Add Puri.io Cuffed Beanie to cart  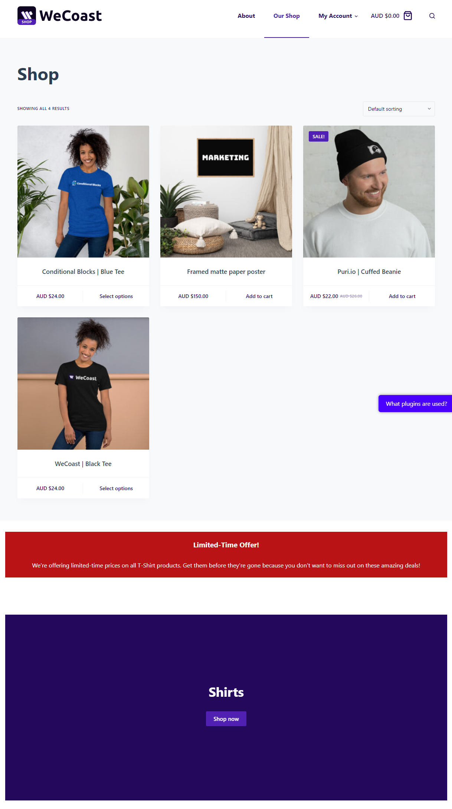point(402,296)
